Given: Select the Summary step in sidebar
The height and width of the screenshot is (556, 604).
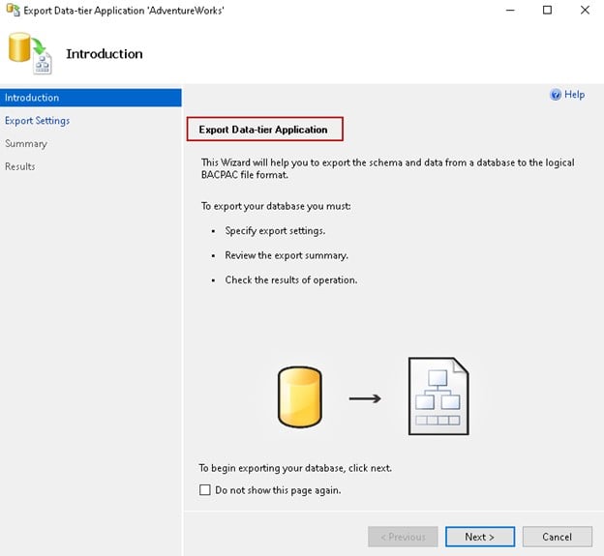Looking at the screenshot, I should point(26,144).
